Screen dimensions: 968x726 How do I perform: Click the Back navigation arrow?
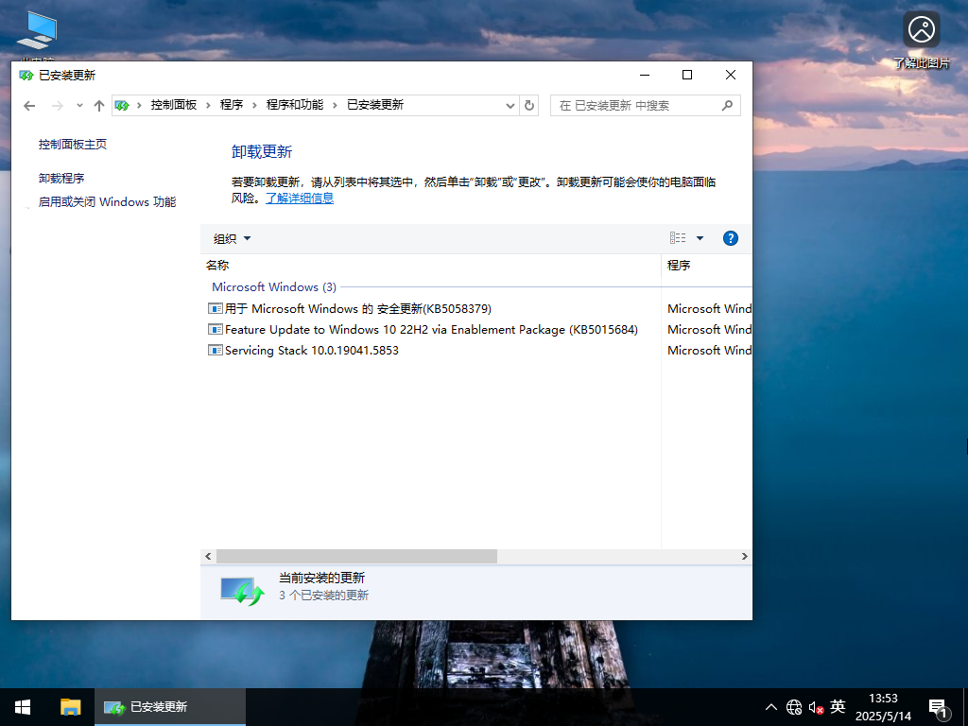tap(28, 105)
